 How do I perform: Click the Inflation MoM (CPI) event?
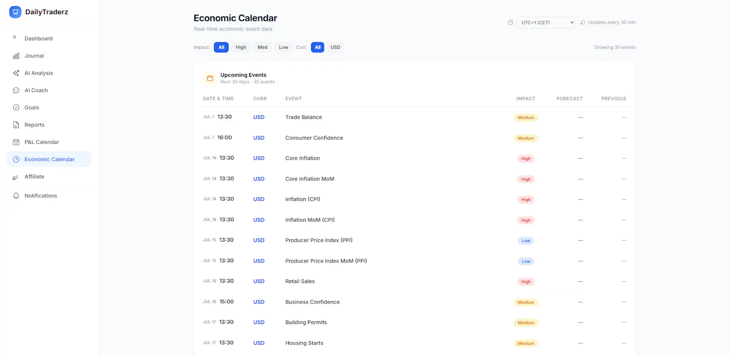tap(310, 220)
